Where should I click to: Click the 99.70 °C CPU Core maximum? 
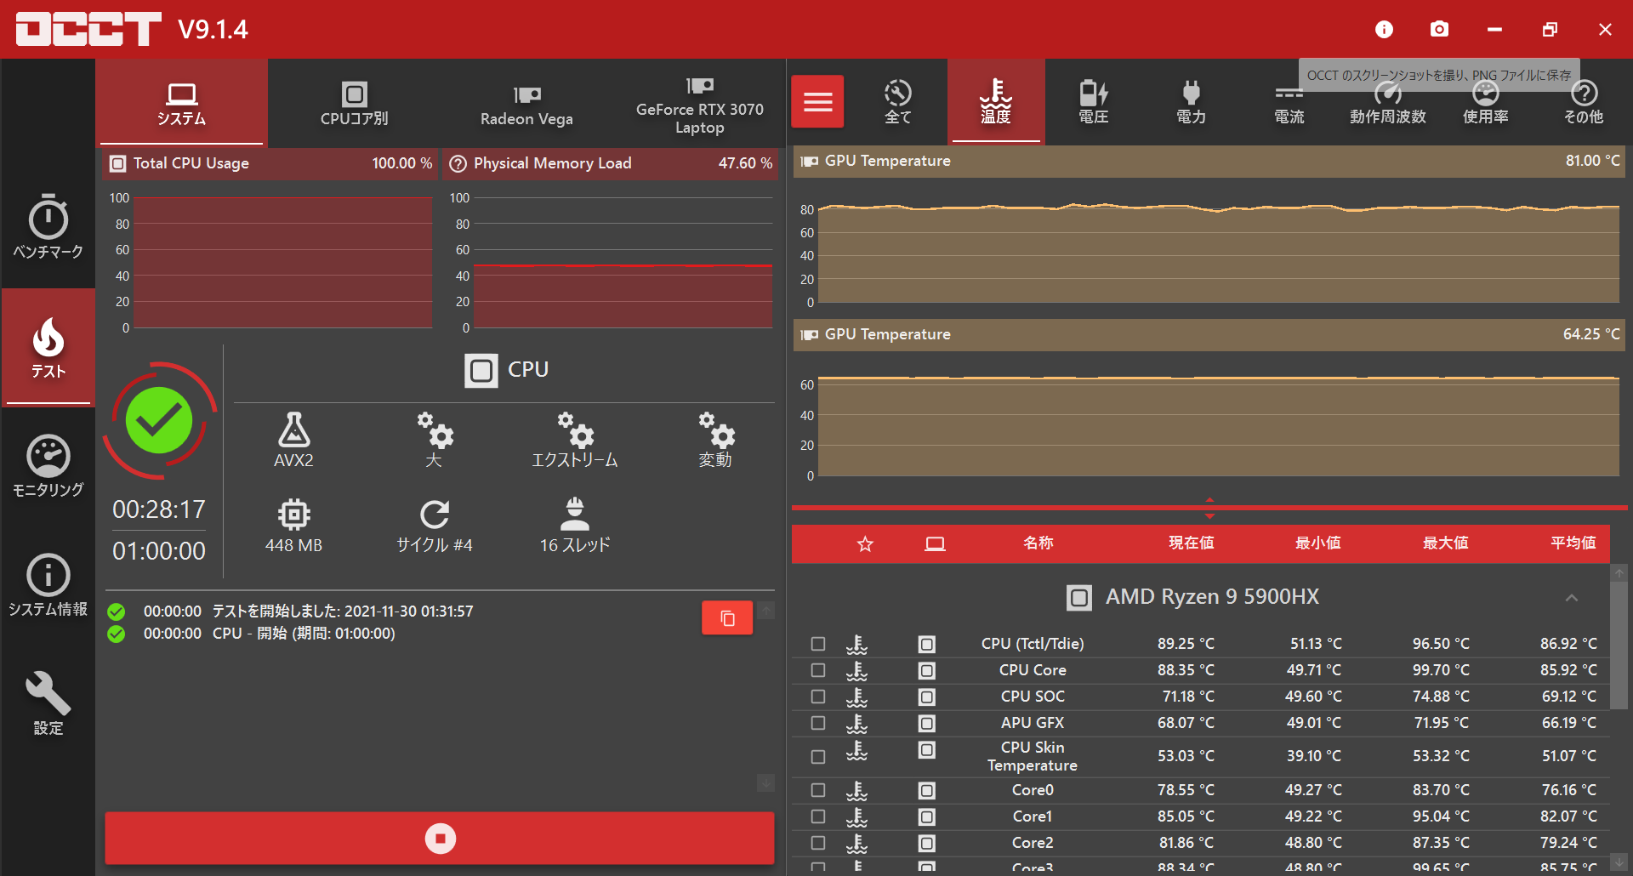click(x=1441, y=670)
